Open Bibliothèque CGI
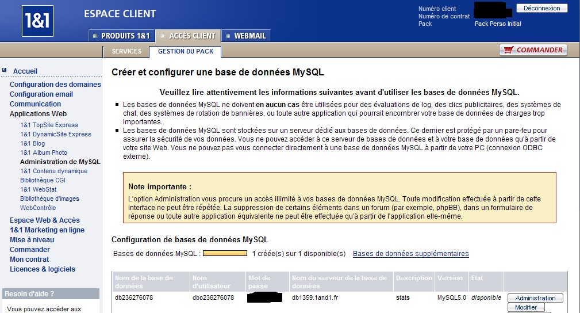 (43, 181)
